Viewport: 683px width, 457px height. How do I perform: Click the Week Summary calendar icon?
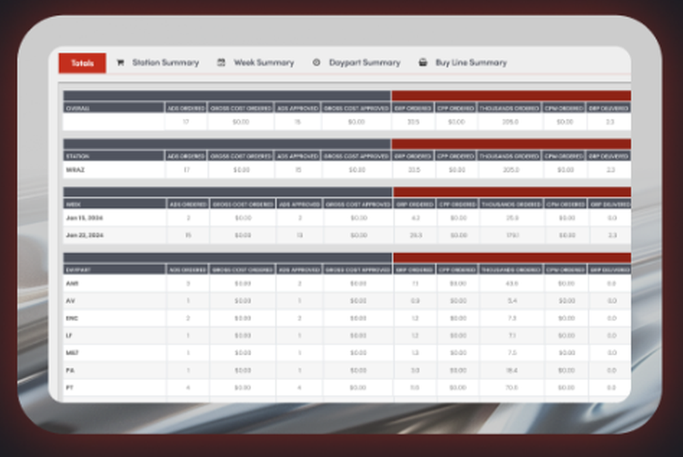coord(221,62)
